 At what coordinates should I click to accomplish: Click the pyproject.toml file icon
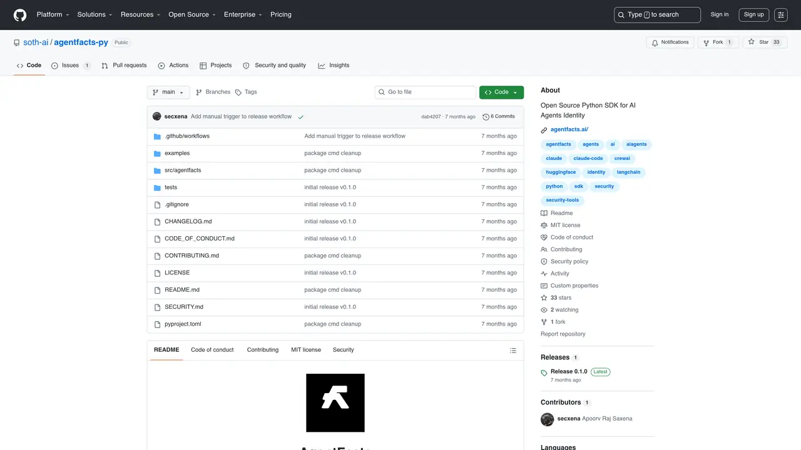(x=158, y=324)
